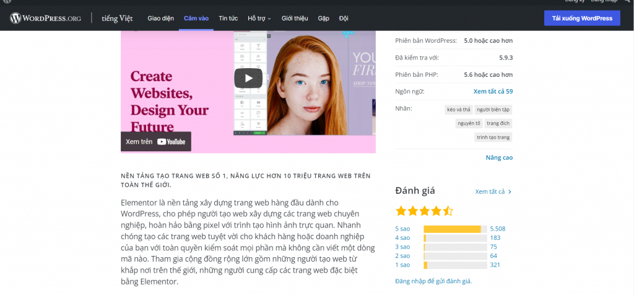
Task: Open 1 sao reviews link
Action: [402, 265]
